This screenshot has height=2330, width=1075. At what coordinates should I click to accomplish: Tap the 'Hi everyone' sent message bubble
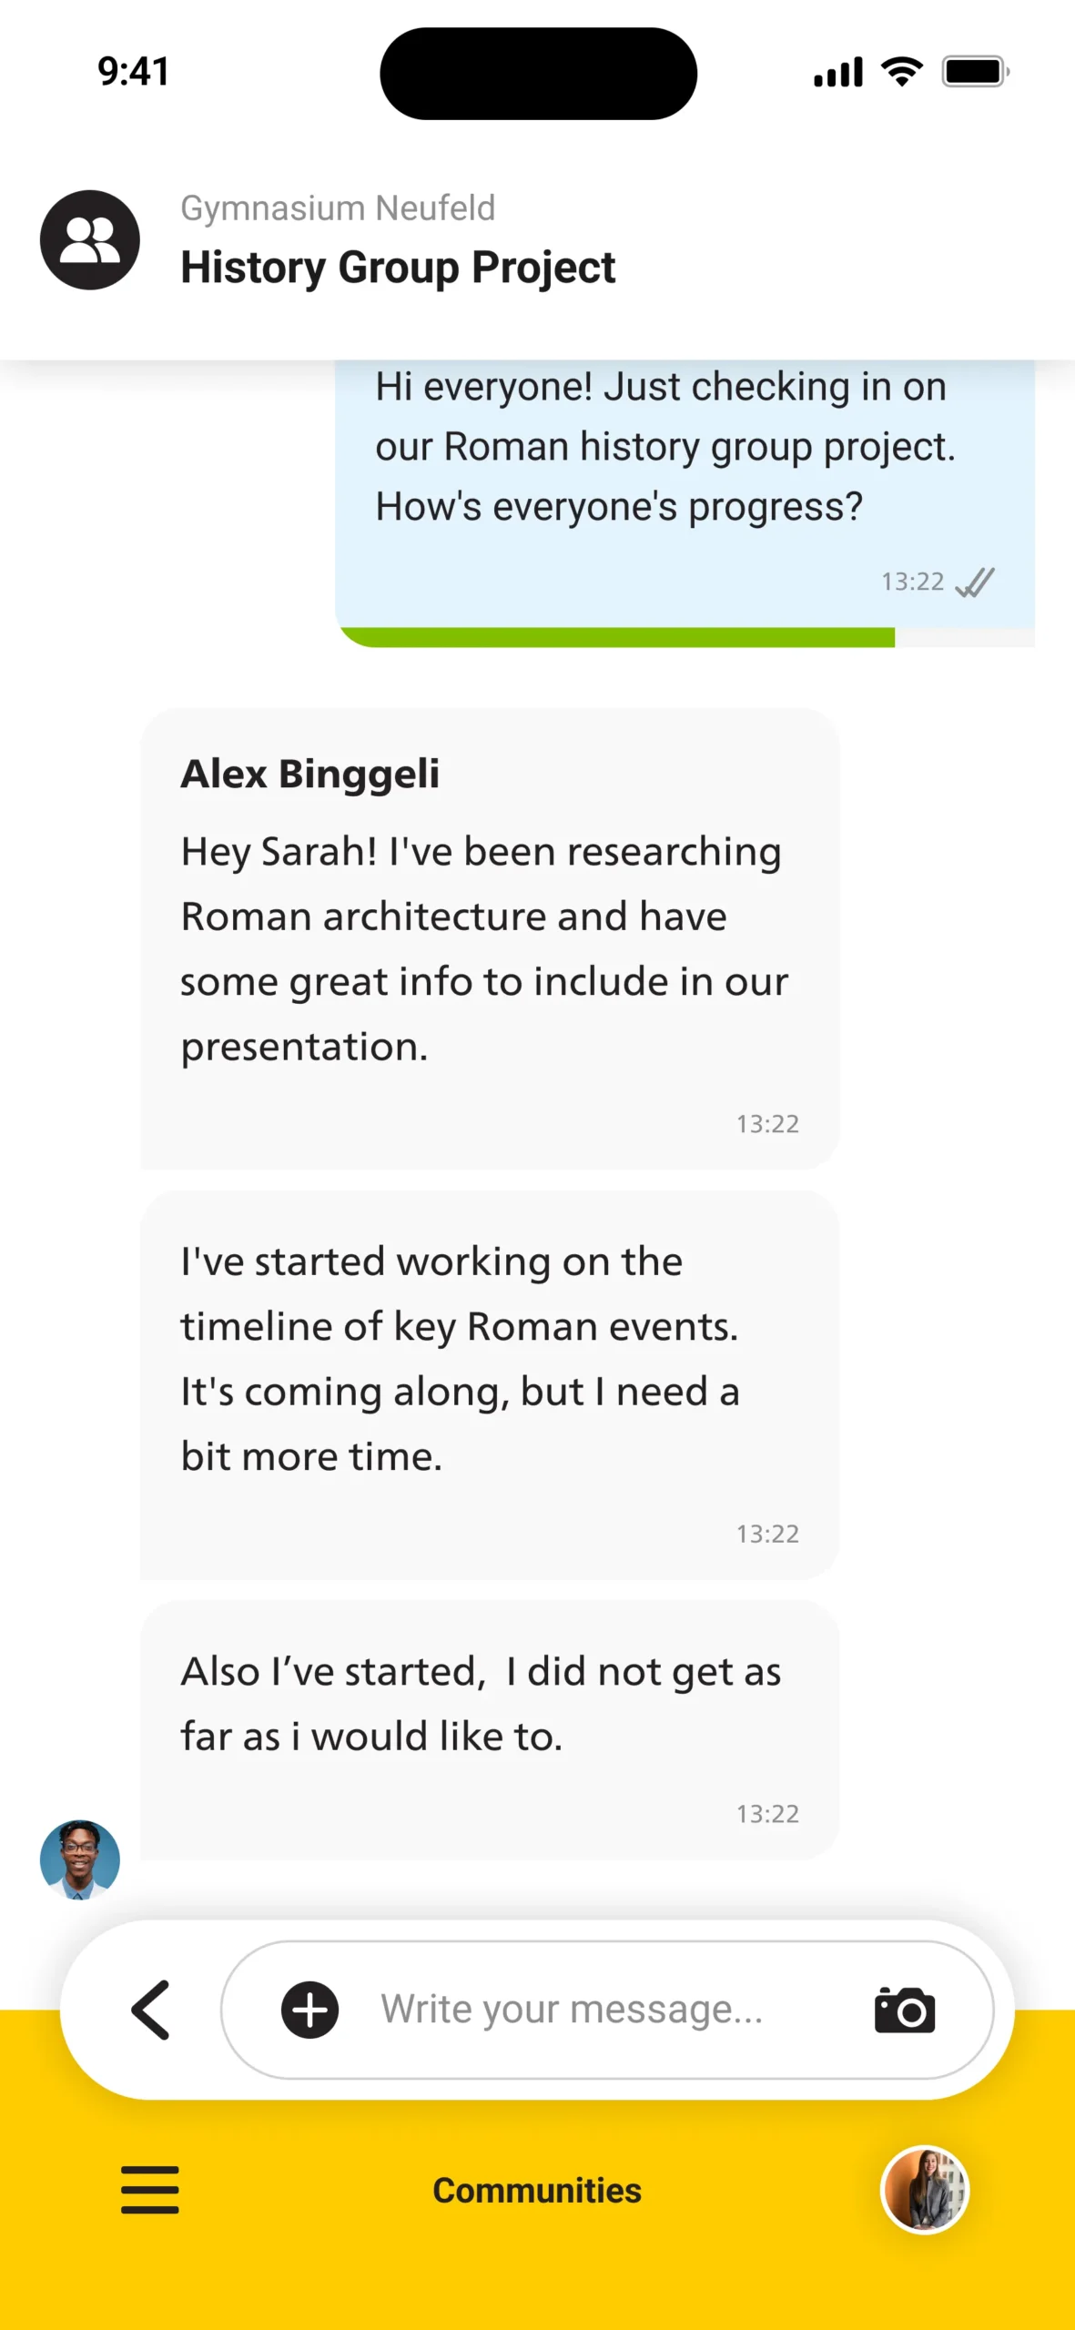coord(683,473)
